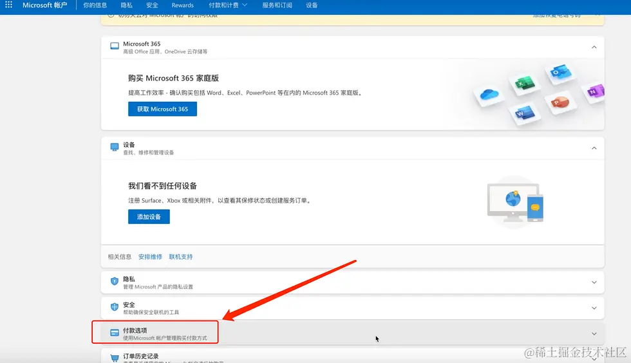Click the Excel app icon
The image size is (631, 363).
(x=525, y=83)
